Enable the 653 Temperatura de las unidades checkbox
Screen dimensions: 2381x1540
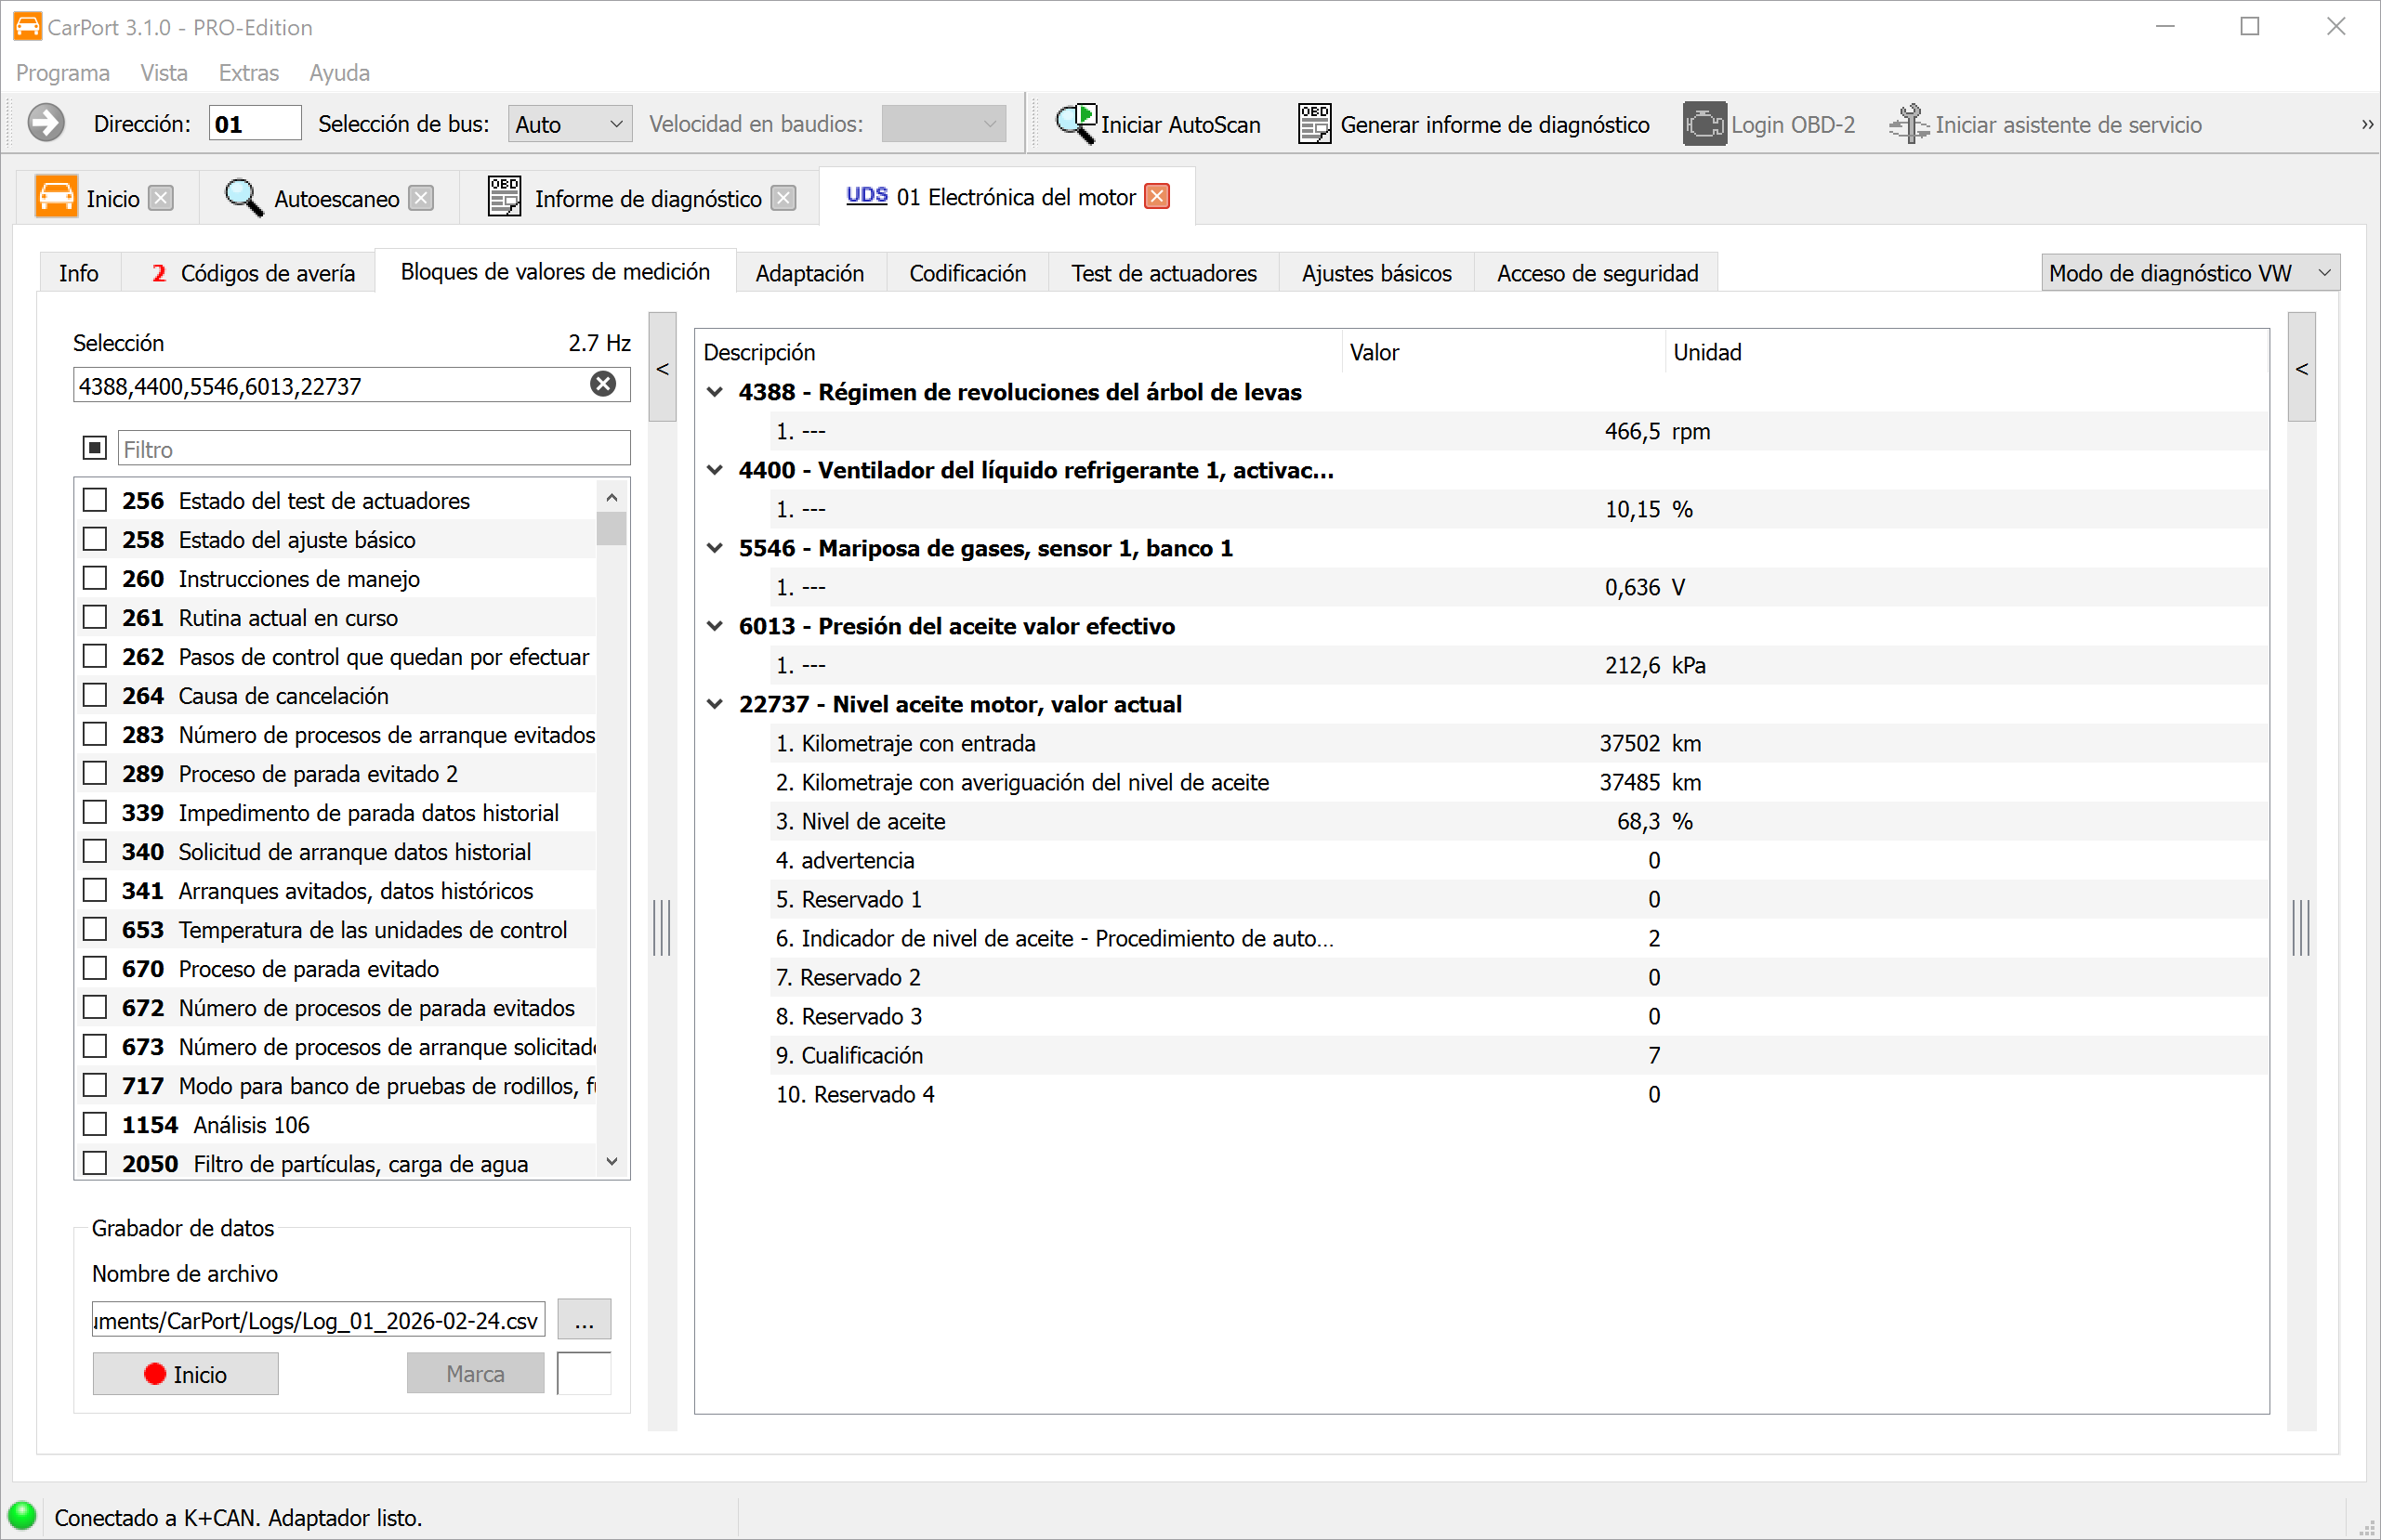pos(95,930)
